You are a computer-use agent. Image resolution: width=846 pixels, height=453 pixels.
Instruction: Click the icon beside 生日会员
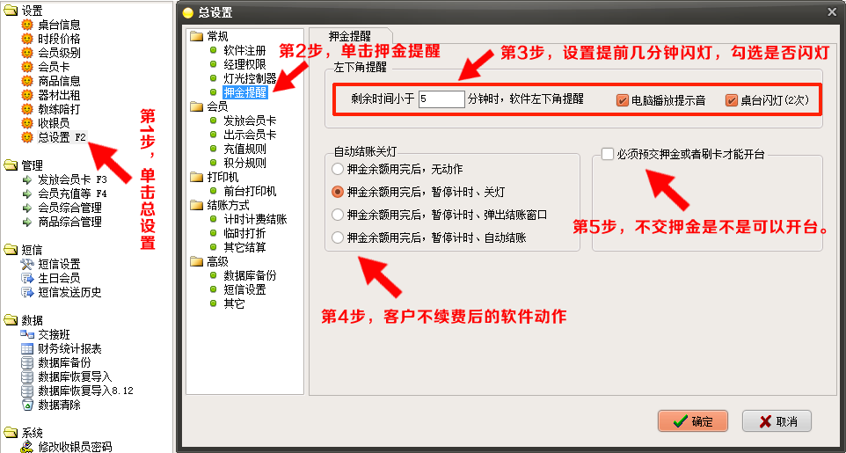tap(27, 278)
